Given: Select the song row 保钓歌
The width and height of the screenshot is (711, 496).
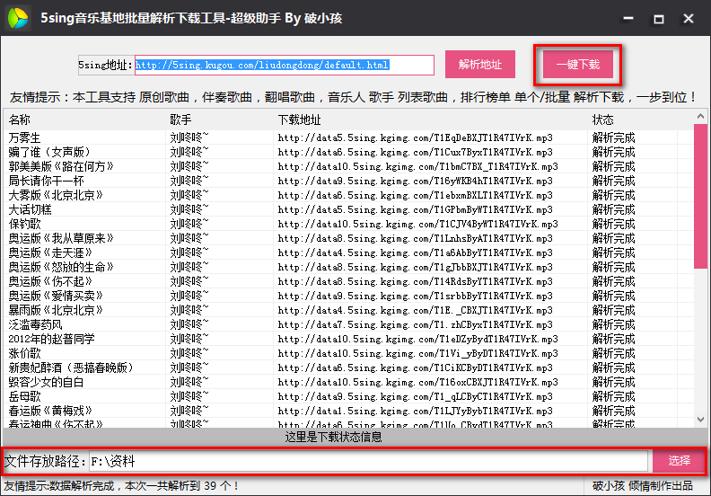Looking at the screenshot, I should [x=348, y=224].
